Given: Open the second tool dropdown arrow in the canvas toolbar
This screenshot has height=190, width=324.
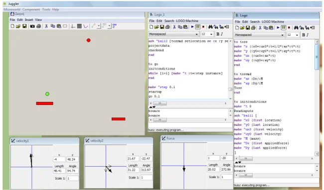Looking at the screenshot, I should (109, 26).
